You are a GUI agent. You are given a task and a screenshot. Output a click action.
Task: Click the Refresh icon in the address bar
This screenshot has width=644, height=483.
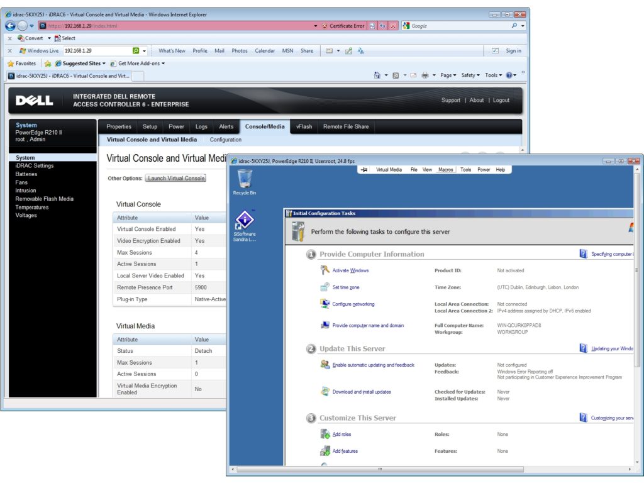tap(384, 26)
